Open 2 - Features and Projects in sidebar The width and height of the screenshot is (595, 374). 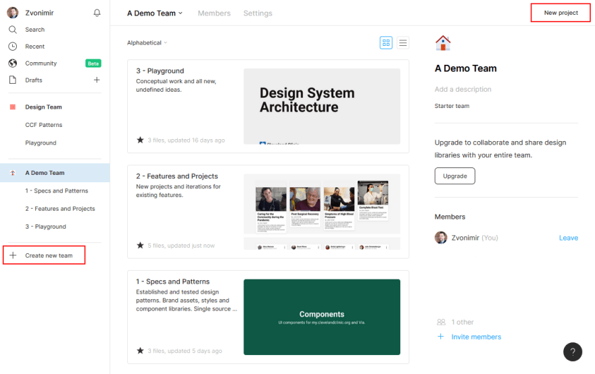click(60, 209)
